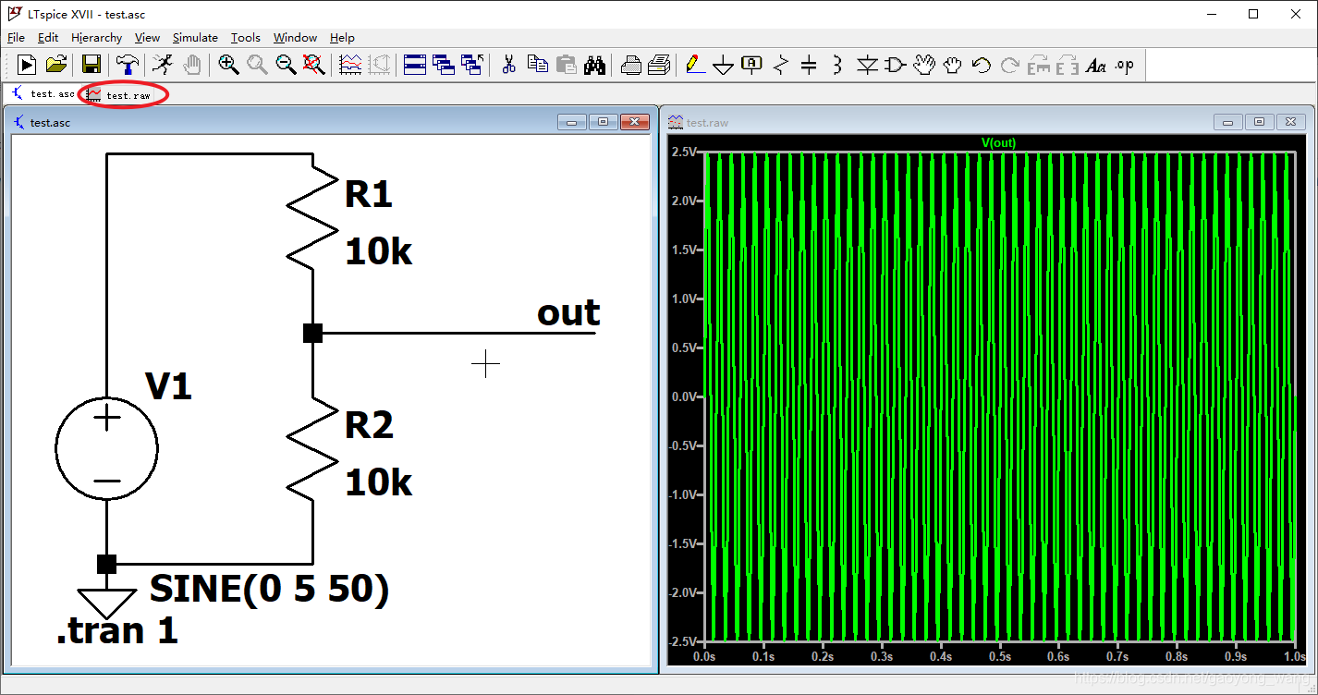Open the Component gate selector
This screenshot has width=1318, height=695.
[x=896, y=65]
